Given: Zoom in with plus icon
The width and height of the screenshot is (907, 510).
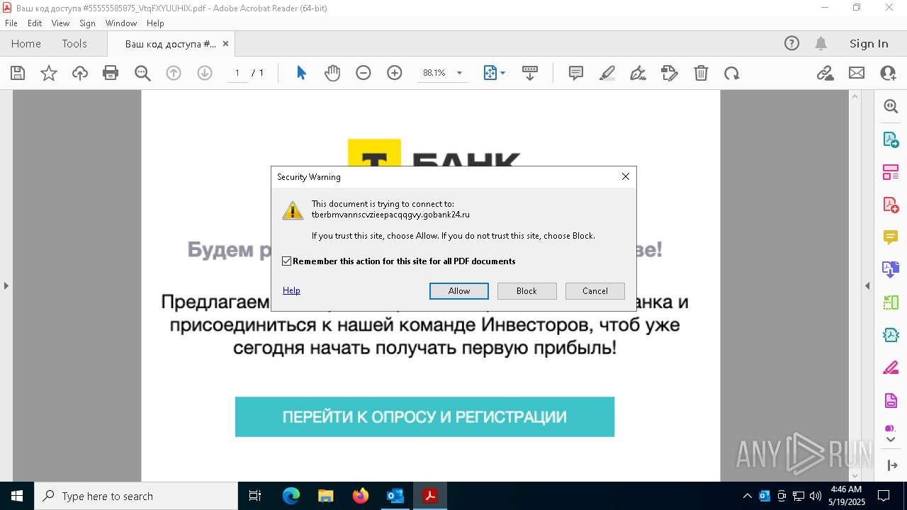Looking at the screenshot, I should click(x=395, y=73).
